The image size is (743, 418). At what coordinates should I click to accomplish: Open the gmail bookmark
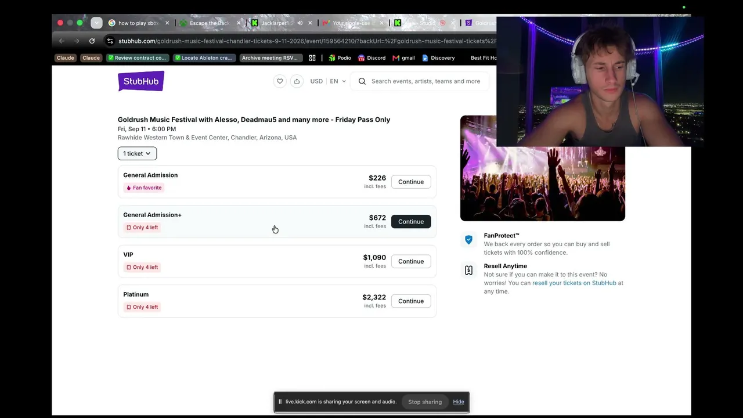pyautogui.click(x=403, y=58)
